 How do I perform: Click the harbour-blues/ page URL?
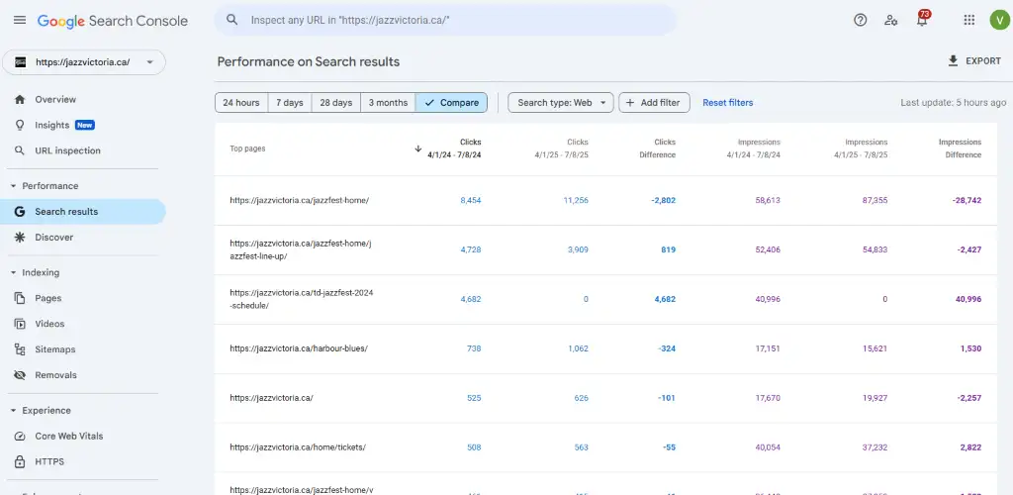point(299,348)
